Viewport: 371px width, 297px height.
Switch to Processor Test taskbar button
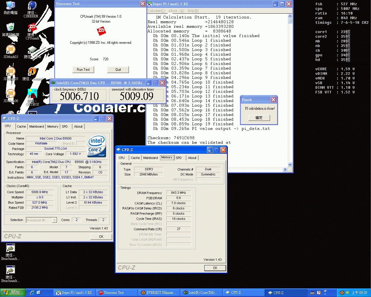pyautogui.click(x=117, y=293)
